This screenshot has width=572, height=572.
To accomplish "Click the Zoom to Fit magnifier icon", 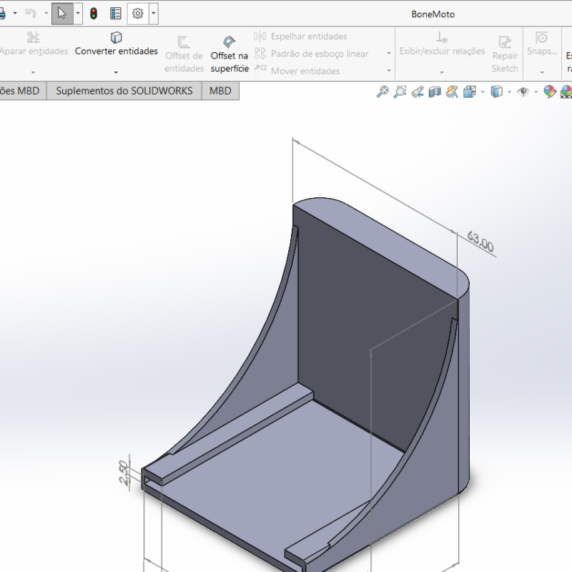I will (383, 92).
